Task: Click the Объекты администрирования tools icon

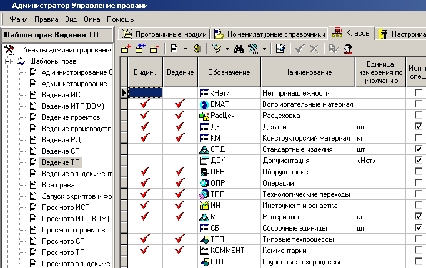Action: [x=10, y=50]
